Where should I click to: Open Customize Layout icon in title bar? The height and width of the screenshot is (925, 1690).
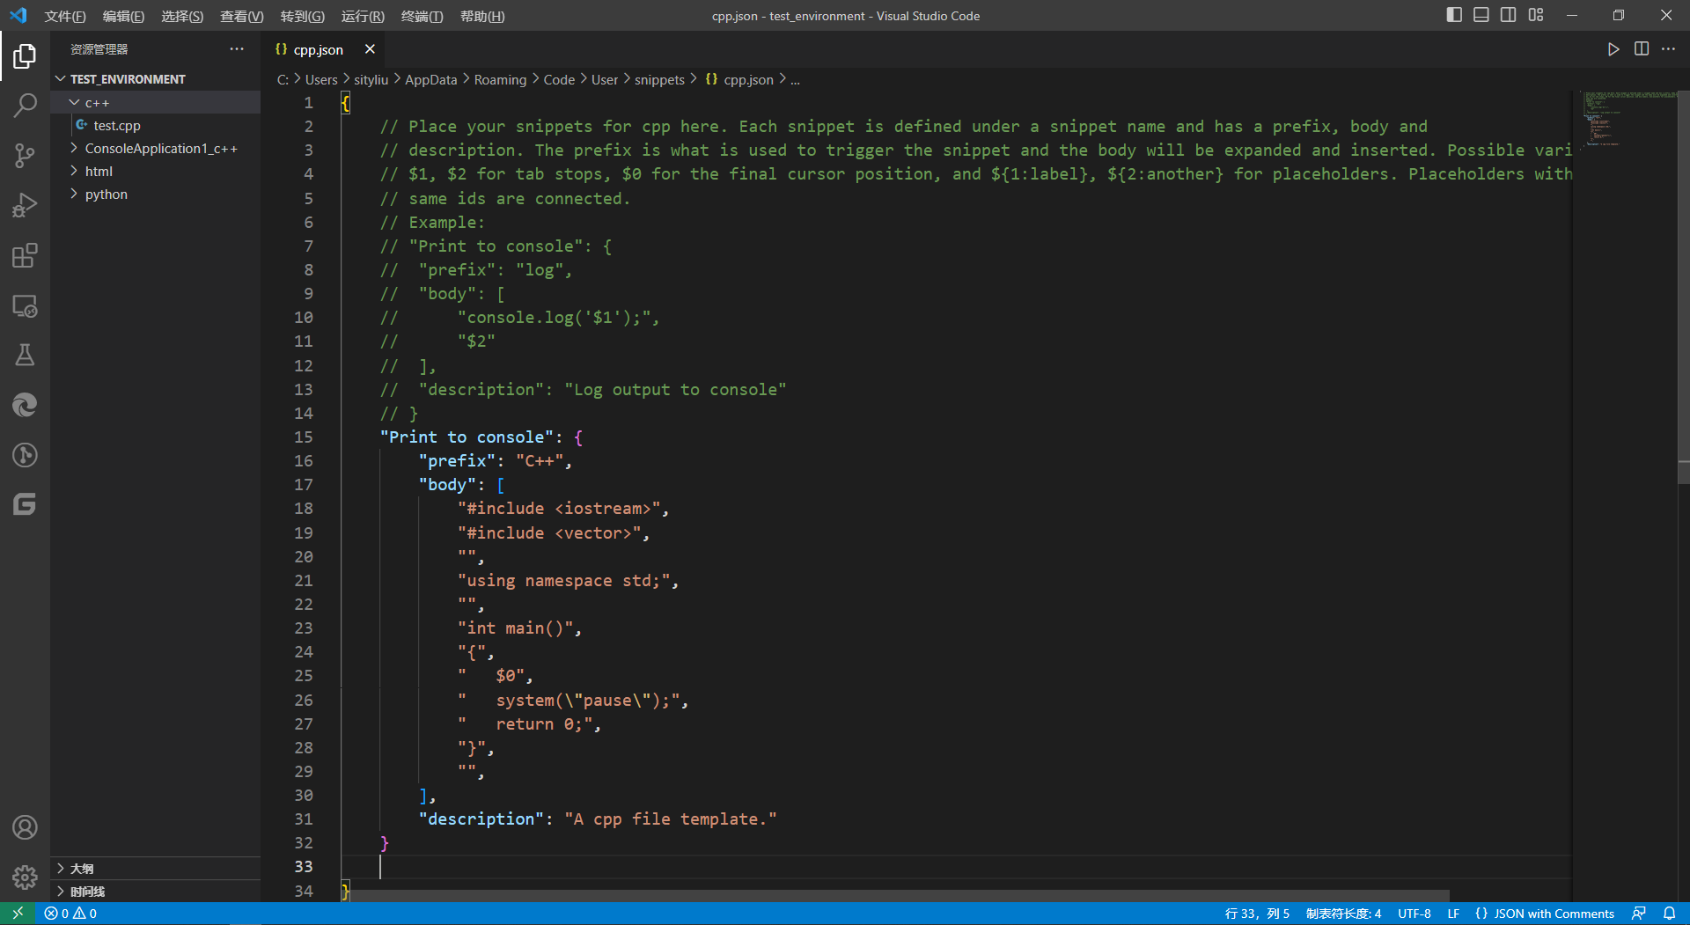[1536, 15]
